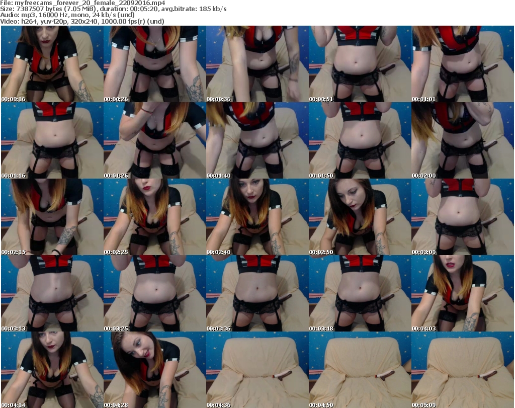
Task: Click the 00:02:15 frame
Action: [x=52, y=217]
